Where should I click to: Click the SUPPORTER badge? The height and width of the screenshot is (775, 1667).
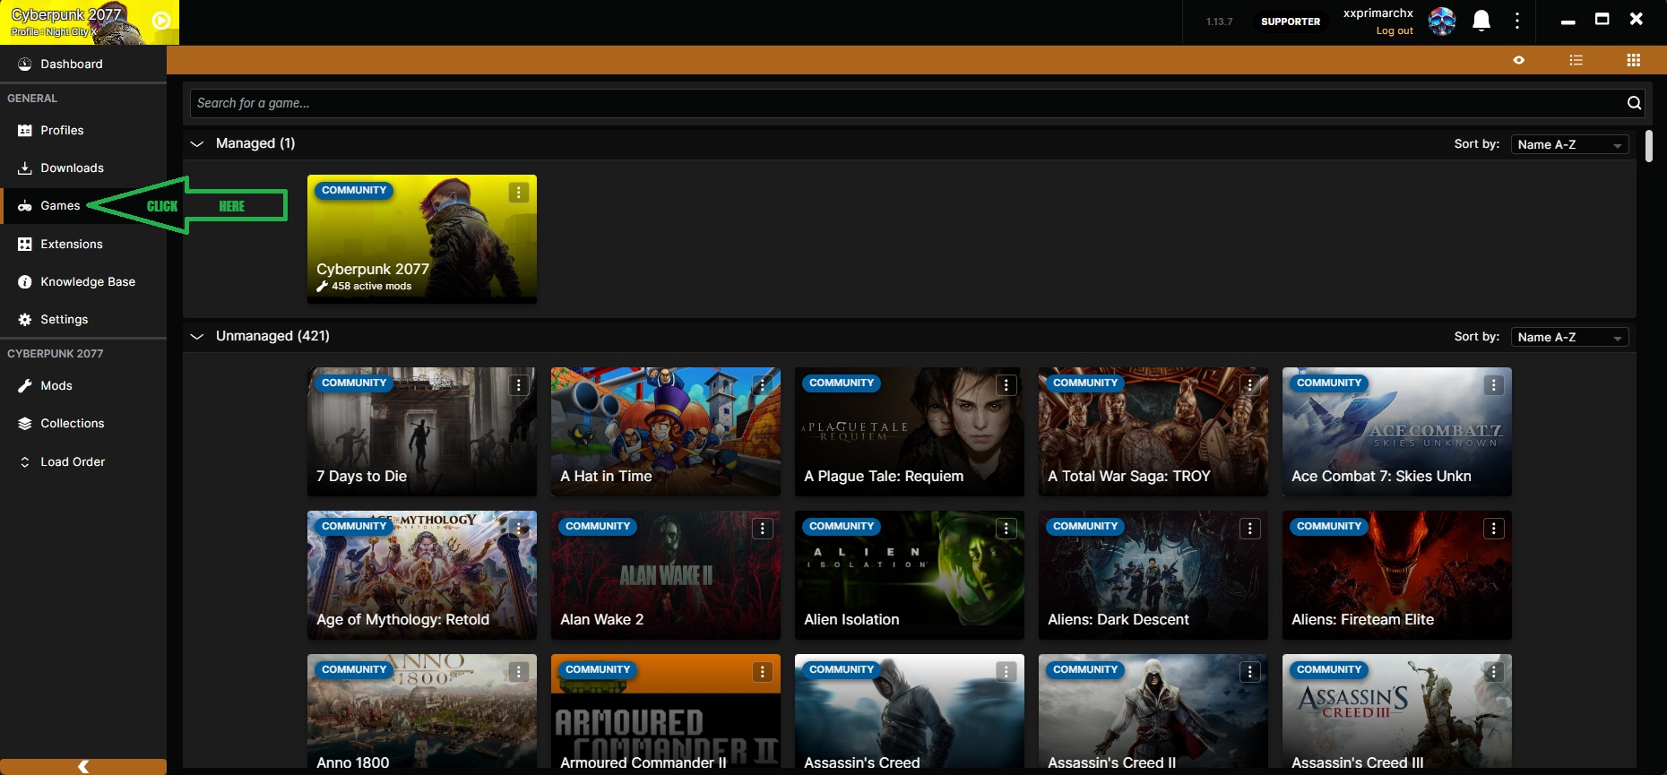pos(1291,22)
